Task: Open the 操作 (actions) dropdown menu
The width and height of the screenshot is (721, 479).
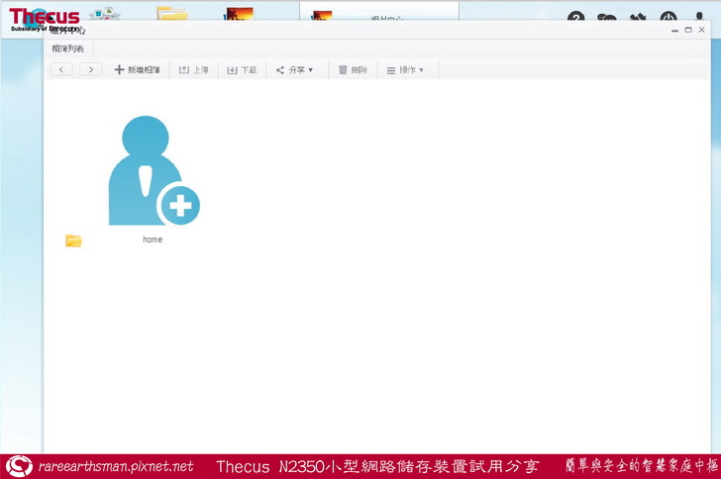Action: tap(405, 70)
